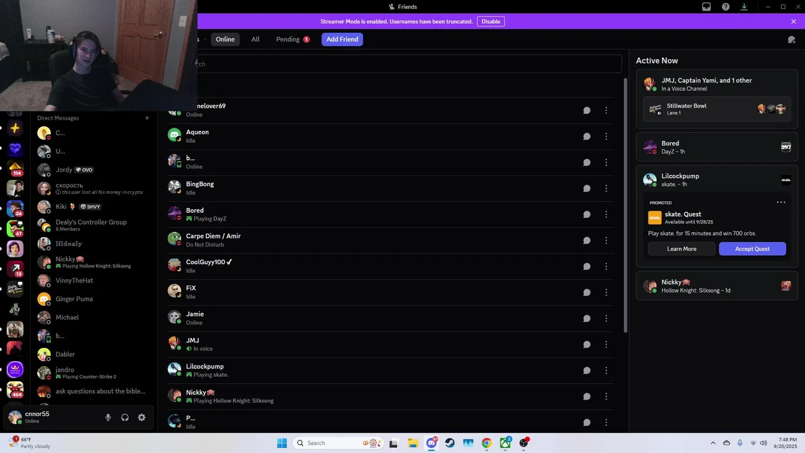Select server icon with 114 badge
This screenshot has height=453, width=805.
coord(15,169)
